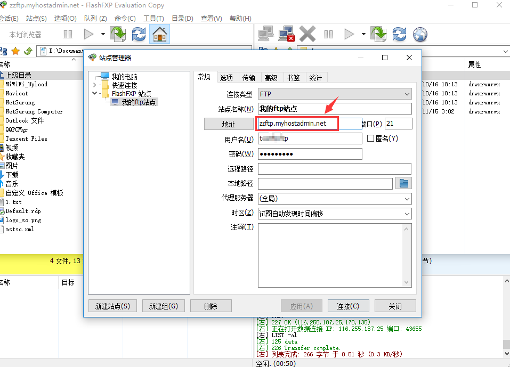The width and height of the screenshot is (510, 367).
Task: Click the globe icon in right toolbar
Action: [420, 35]
